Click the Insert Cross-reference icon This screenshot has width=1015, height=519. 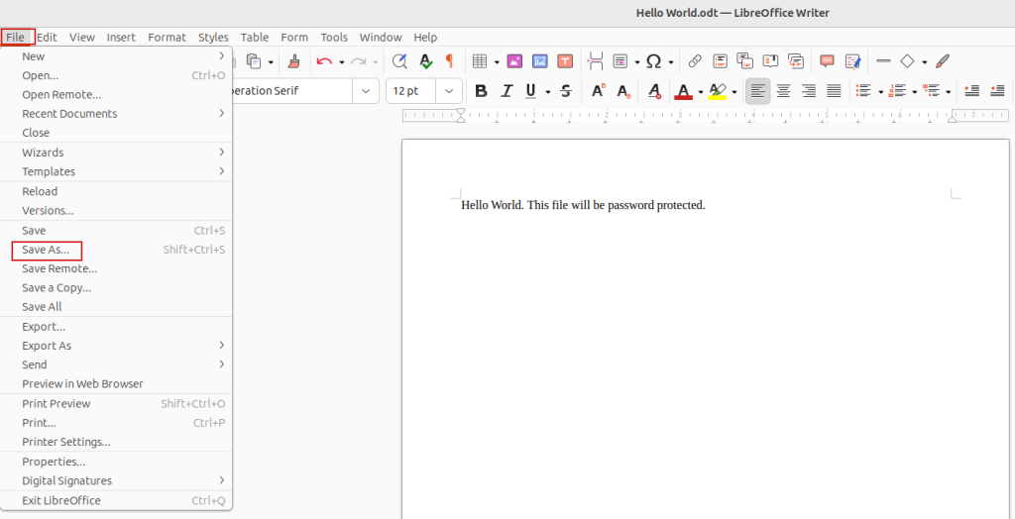tap(796, 61)
